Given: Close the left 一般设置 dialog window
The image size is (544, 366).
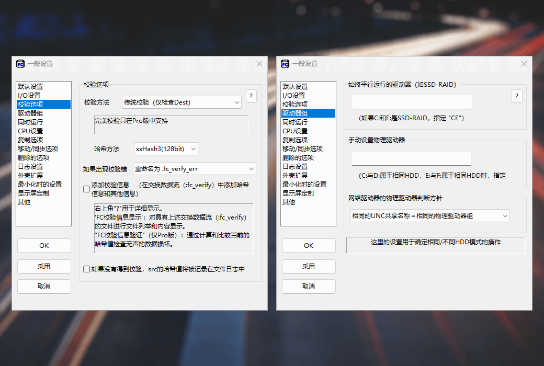Looking at the screenshot, I should tap(259, 64).
